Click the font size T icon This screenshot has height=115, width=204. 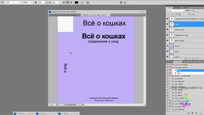coord(36,2)
